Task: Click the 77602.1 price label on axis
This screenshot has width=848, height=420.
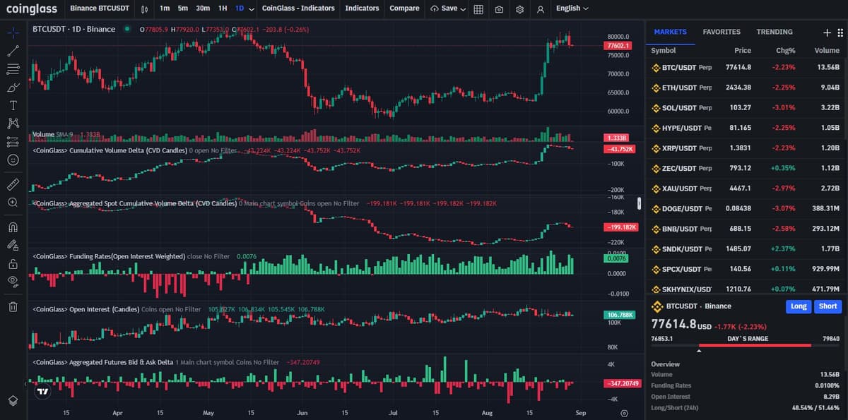Action: (618, 46)
